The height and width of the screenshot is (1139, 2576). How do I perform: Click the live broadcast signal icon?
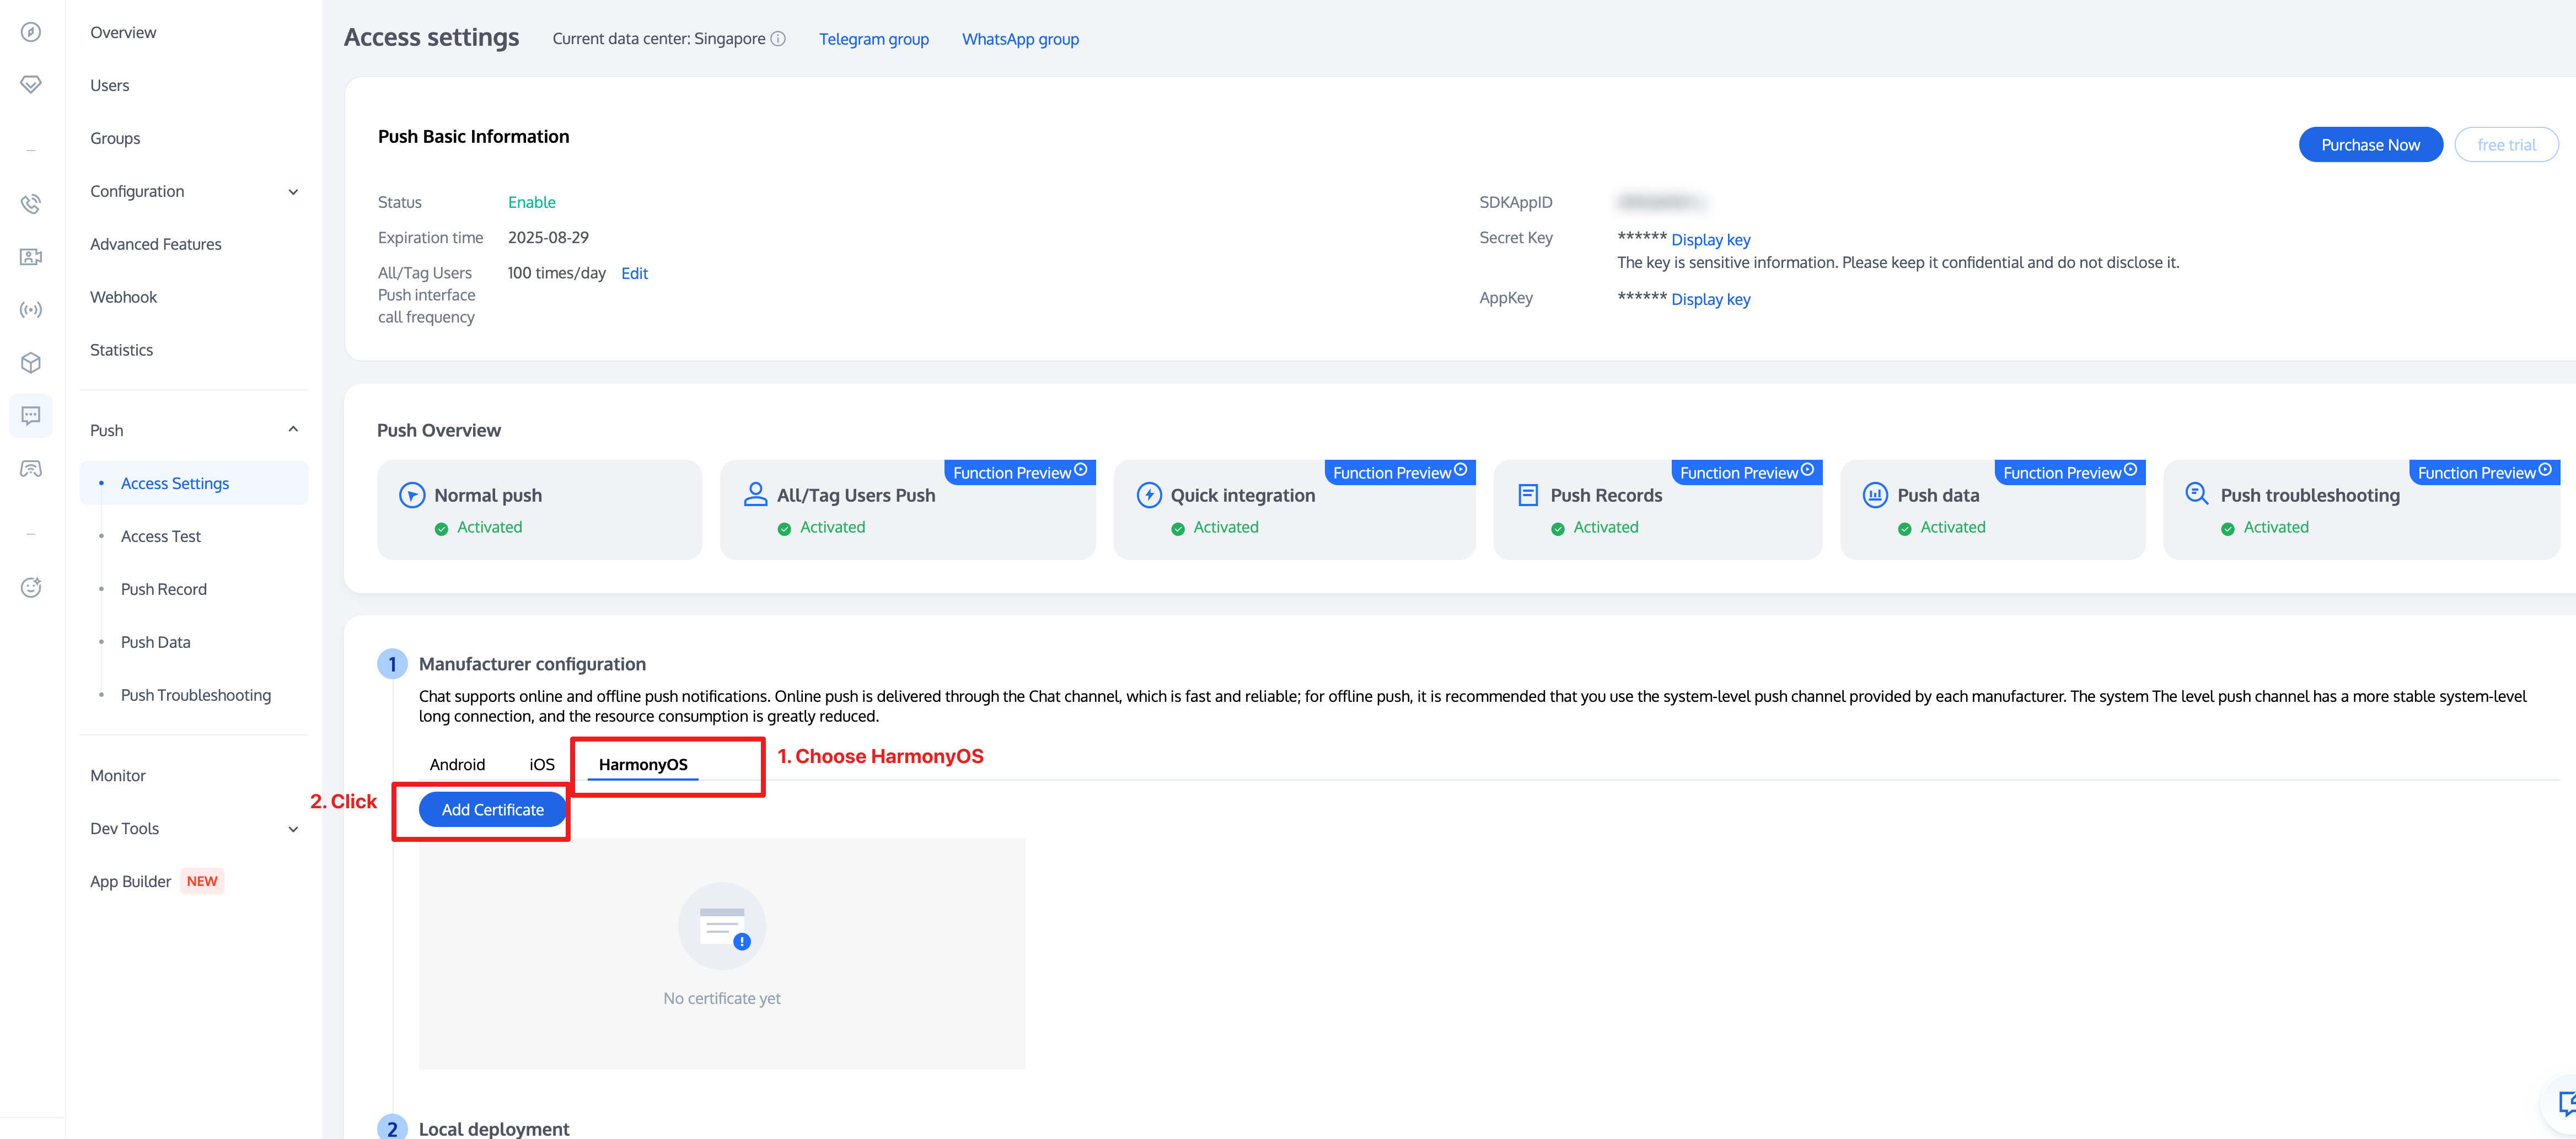point(31,310)
